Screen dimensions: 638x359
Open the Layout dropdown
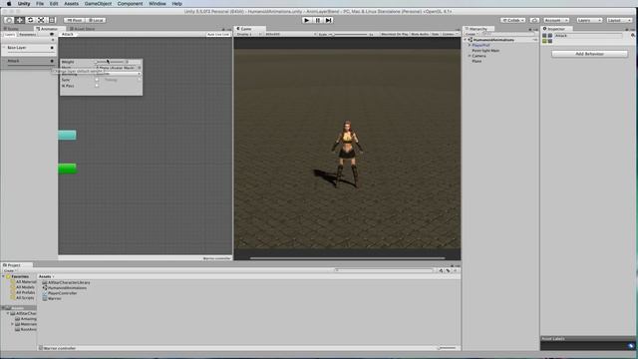[619, 20]
